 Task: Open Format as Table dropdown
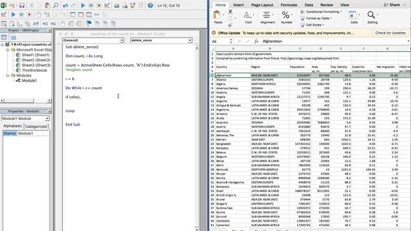(x=316, y=19)
